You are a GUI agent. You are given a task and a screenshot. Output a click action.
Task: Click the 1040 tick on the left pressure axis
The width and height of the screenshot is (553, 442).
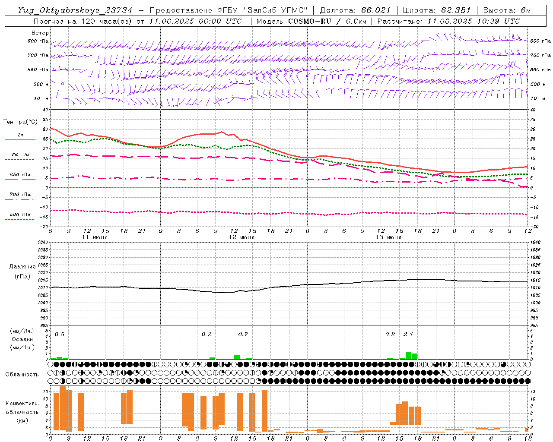click(44, 242)
